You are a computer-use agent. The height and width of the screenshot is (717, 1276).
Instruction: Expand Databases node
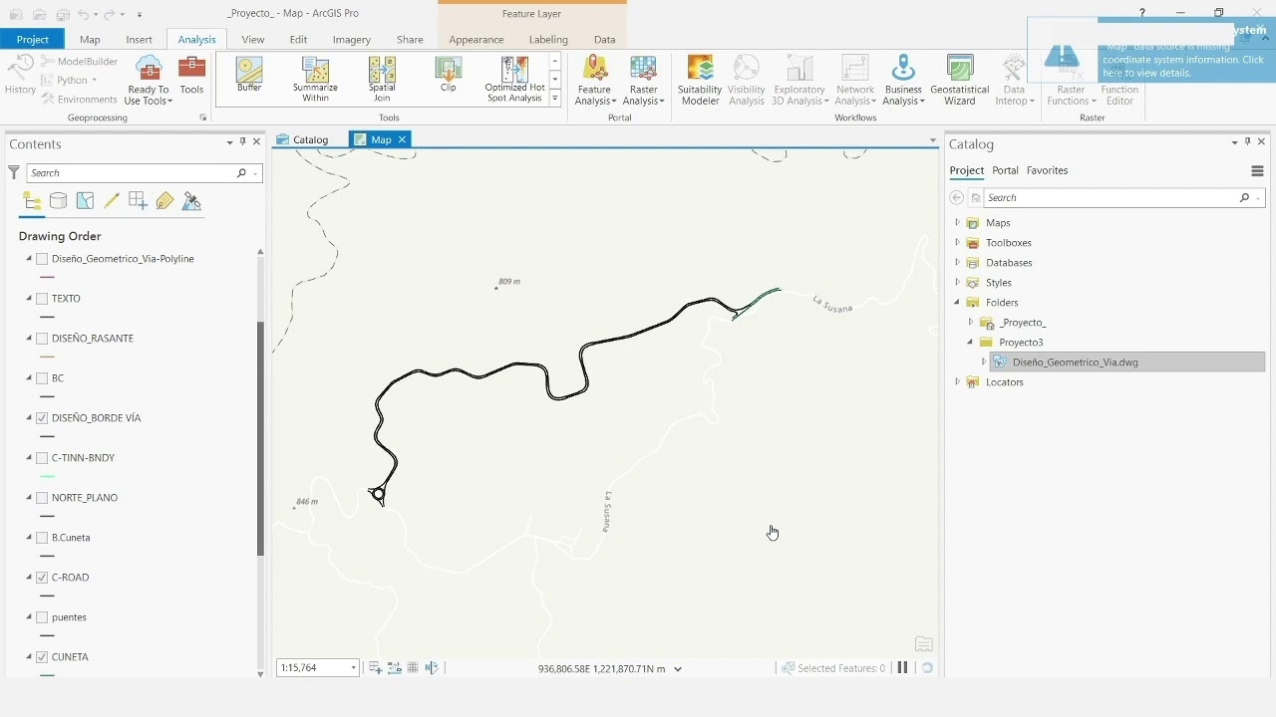(957, 263)
